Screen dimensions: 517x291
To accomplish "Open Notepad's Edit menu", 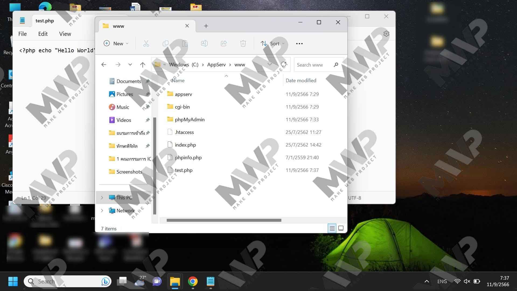I will coord(43,34).
